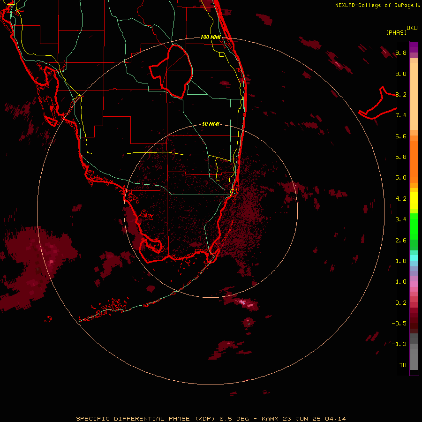422x422 pixels.
Task: Click the orange segment of the color bar
Action: pyautogui.click(x=414, y=161)
